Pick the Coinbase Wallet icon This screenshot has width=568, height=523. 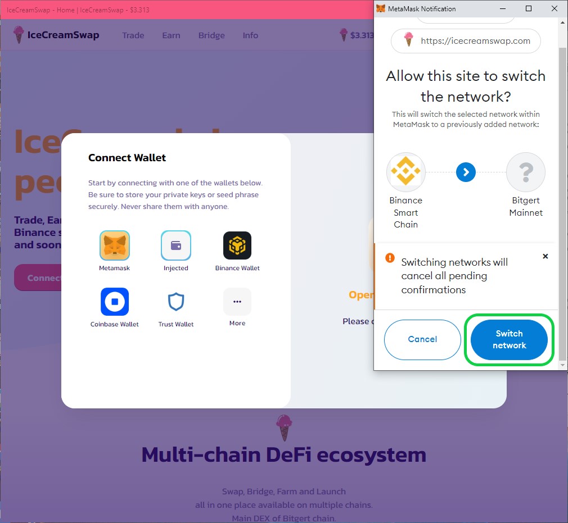115,302
